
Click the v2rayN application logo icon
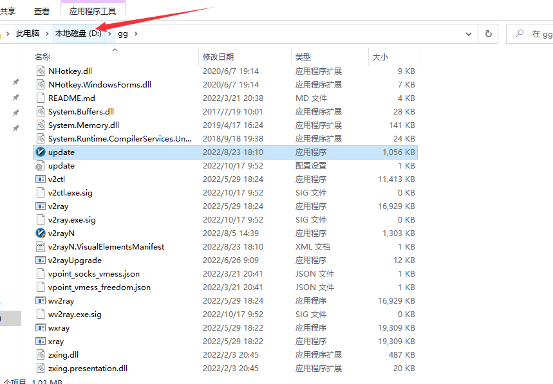pyautogui.click(x=41, y=233)
